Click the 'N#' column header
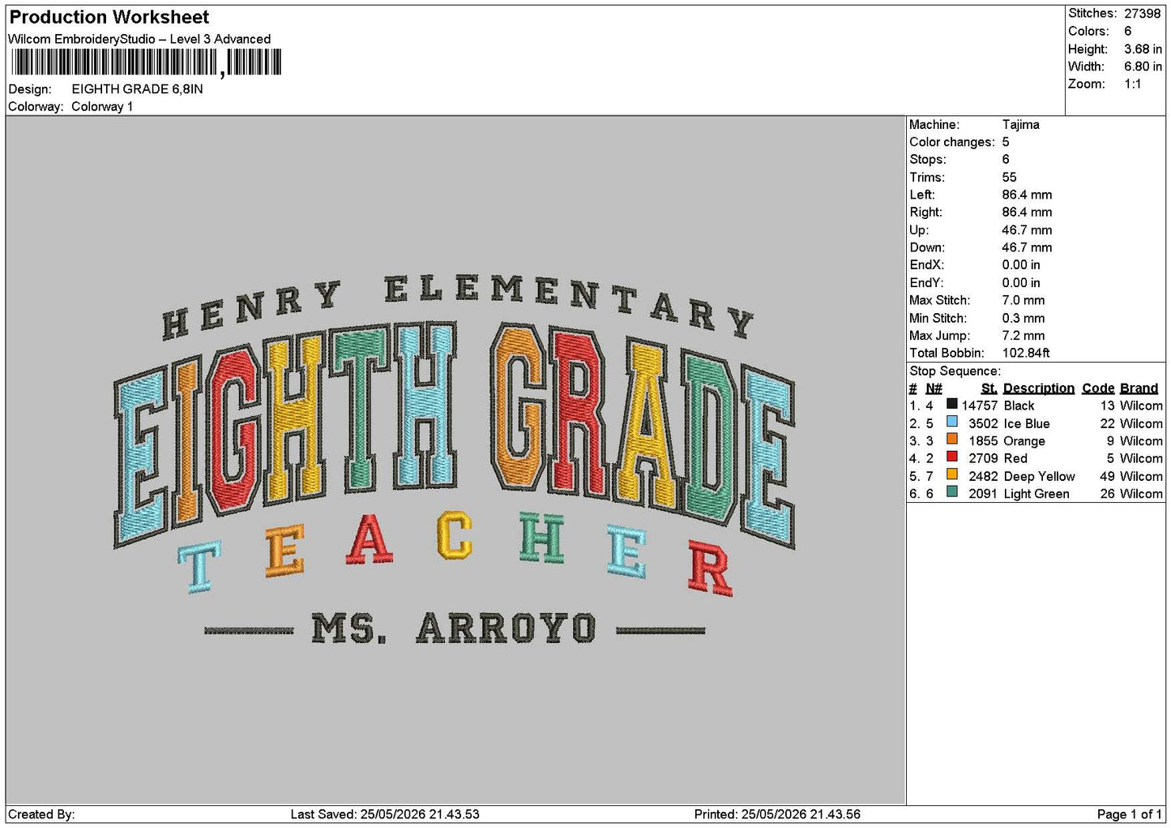The image size is (1171, 828). click(934, 388)
